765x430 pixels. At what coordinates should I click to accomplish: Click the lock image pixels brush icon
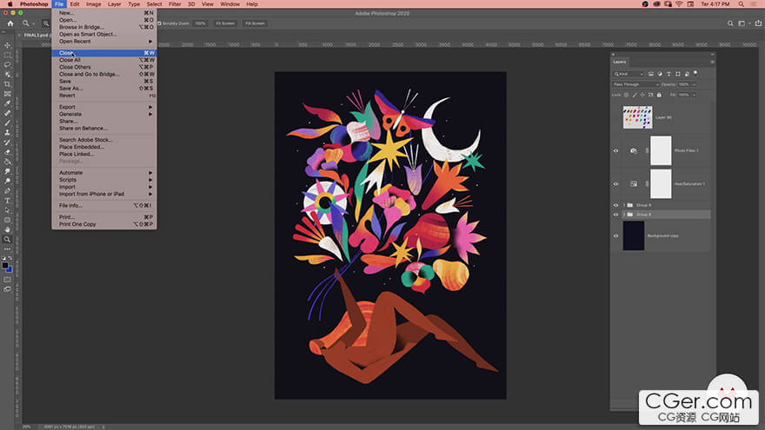(x=635, y=95)
